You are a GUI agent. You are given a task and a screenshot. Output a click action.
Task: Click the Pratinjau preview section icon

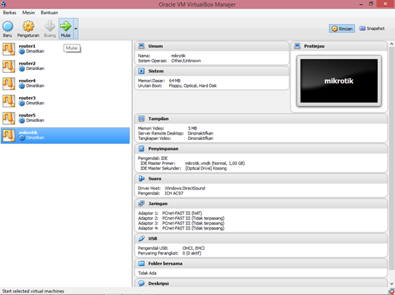(297, 46)
